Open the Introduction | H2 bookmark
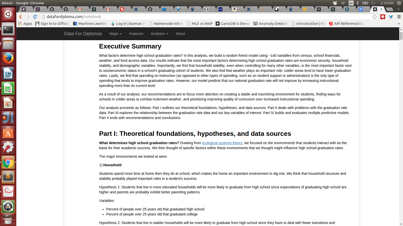403x226 pixels. click(x=309, y=24)
